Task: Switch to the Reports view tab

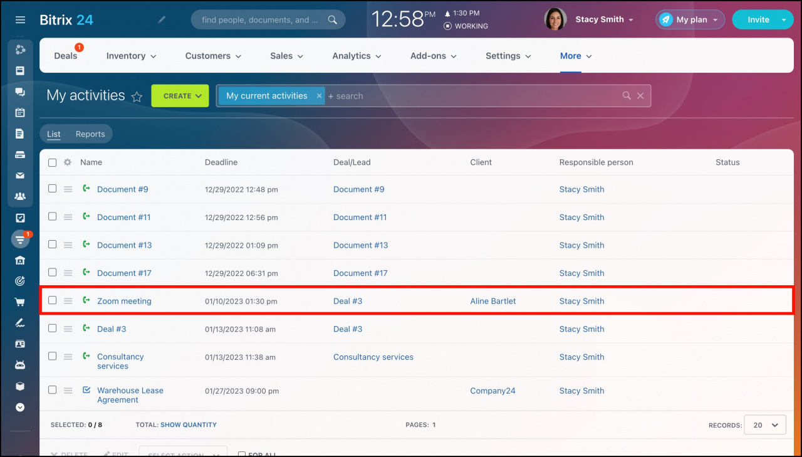Action: point(90,134)
